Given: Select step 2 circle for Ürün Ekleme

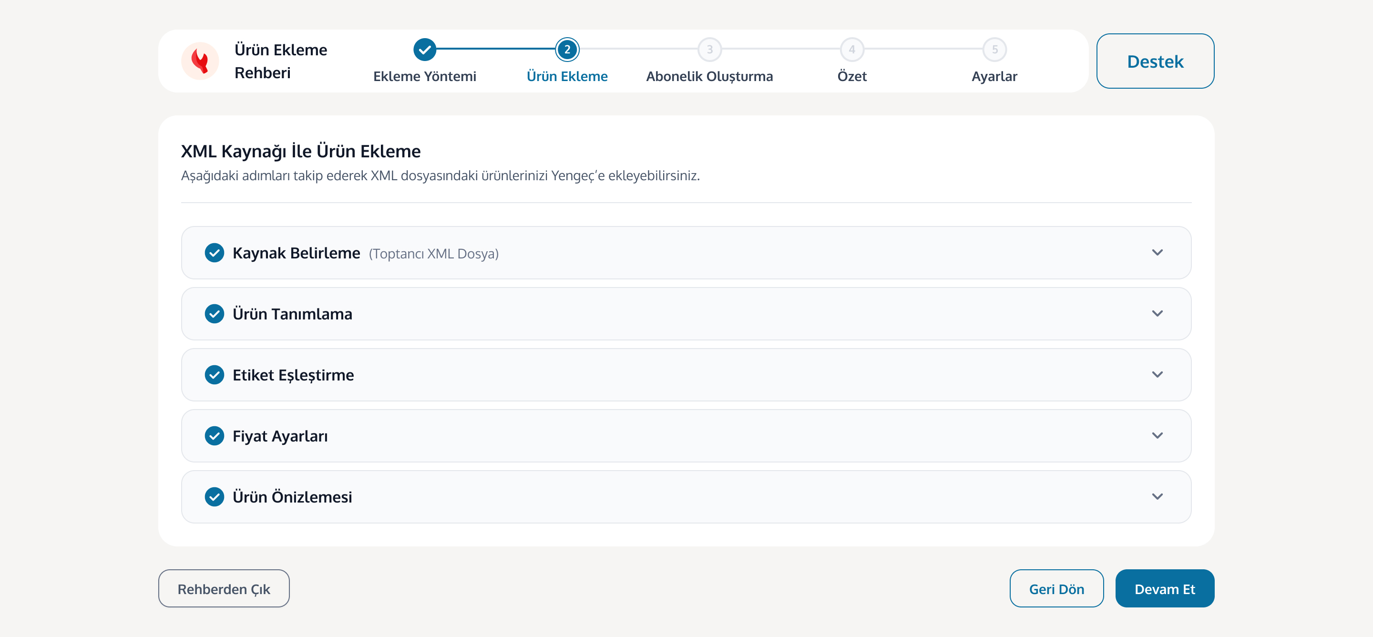Looking at the screenshot, I should pyautogui.click(x=567, y=50).
